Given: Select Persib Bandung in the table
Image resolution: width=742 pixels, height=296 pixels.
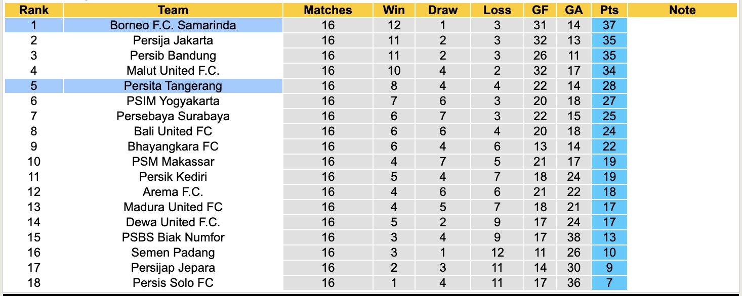Looking at the screenshot, I should click(173, 56).
